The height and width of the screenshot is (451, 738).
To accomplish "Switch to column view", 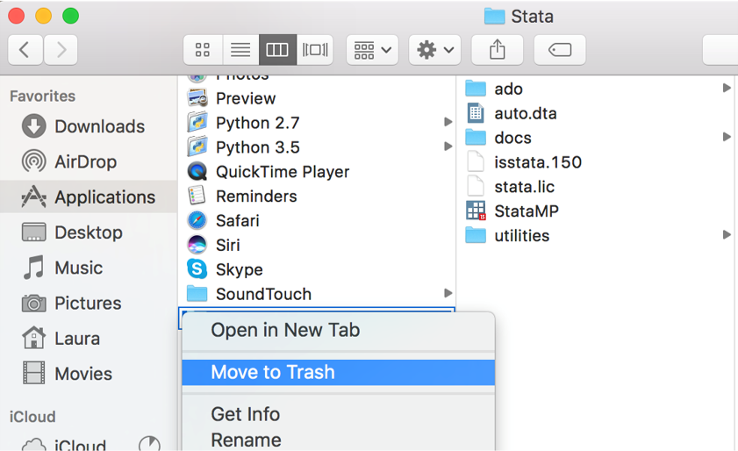I will pyautogui.click(x=277, y=49).
